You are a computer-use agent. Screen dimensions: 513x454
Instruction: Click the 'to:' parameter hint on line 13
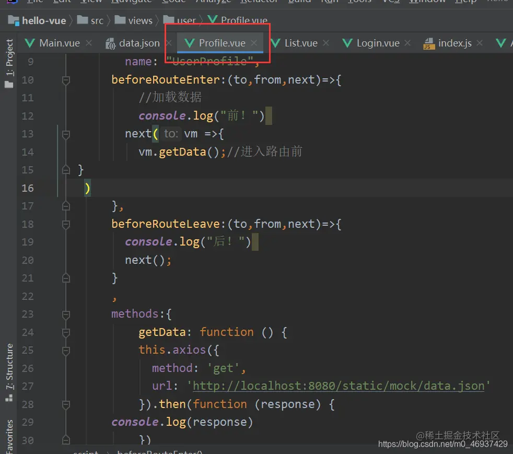pyautogui.click(x=170, y=134)
